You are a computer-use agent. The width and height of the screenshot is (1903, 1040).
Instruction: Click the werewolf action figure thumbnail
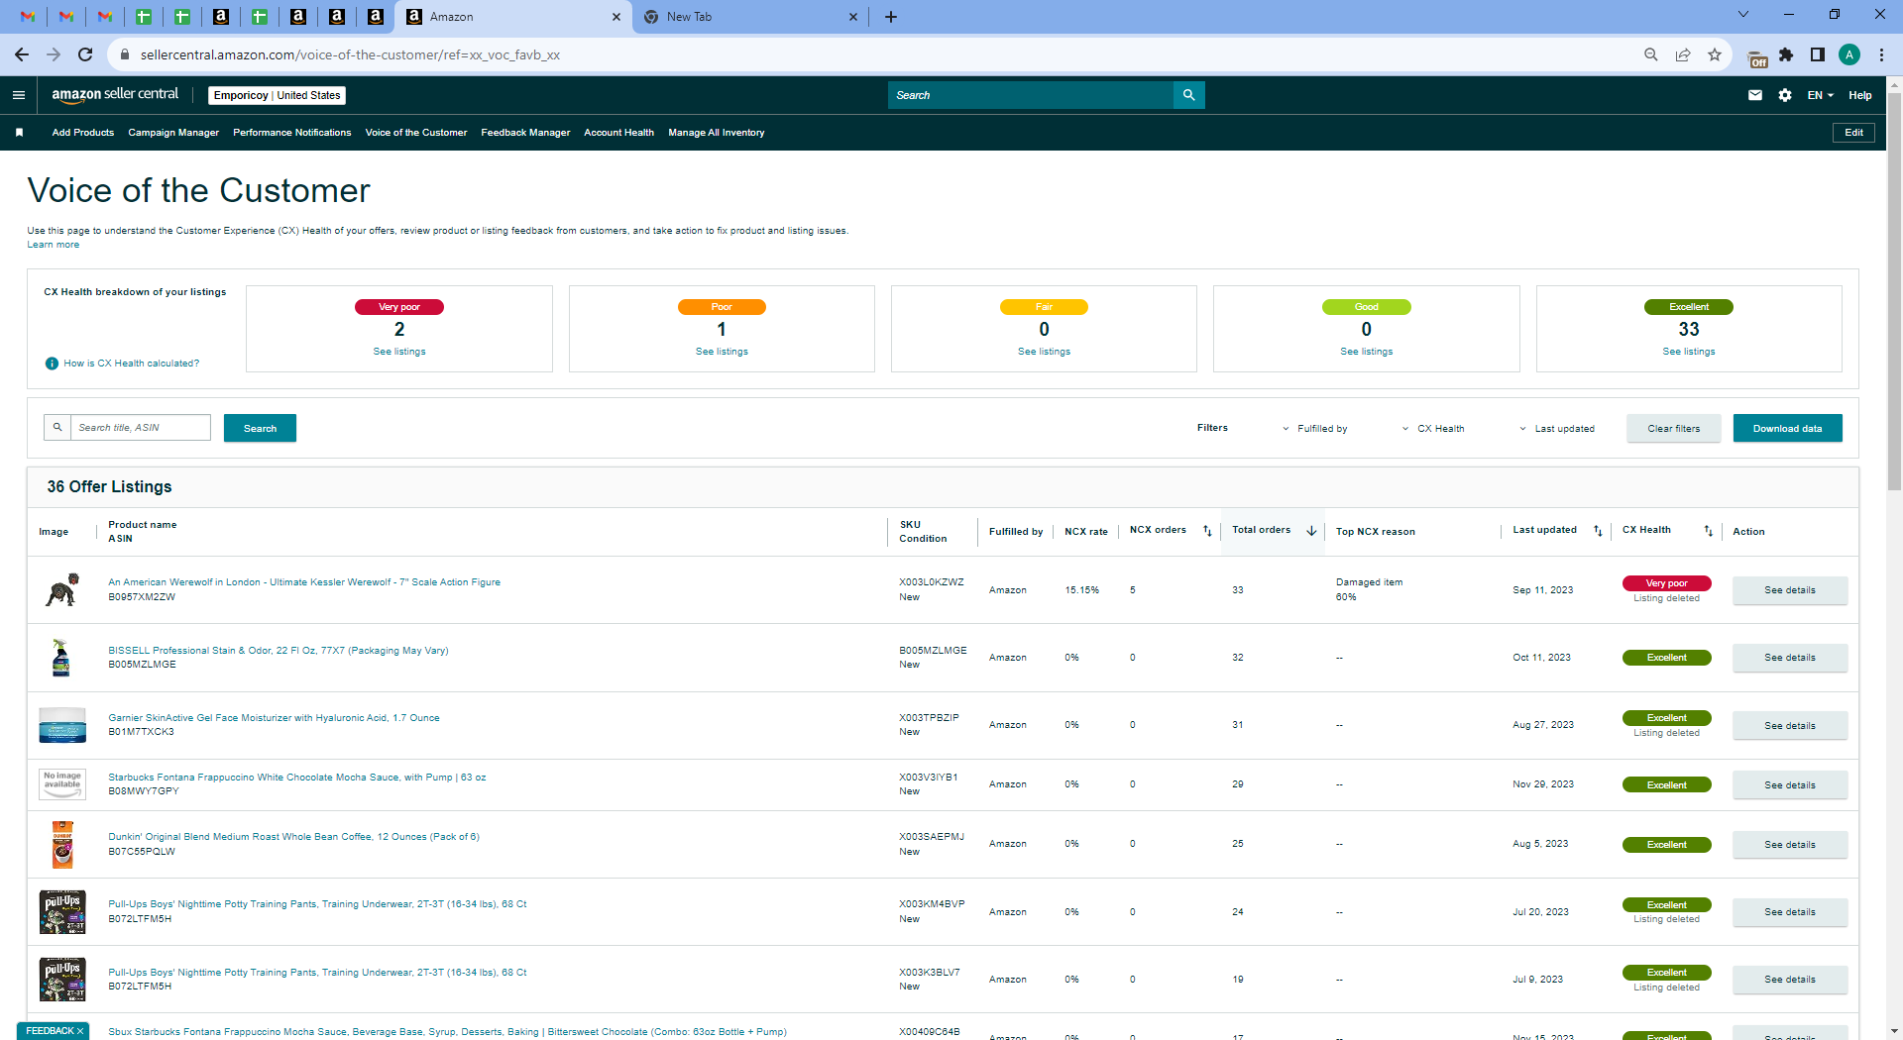(x=62, y=590)
